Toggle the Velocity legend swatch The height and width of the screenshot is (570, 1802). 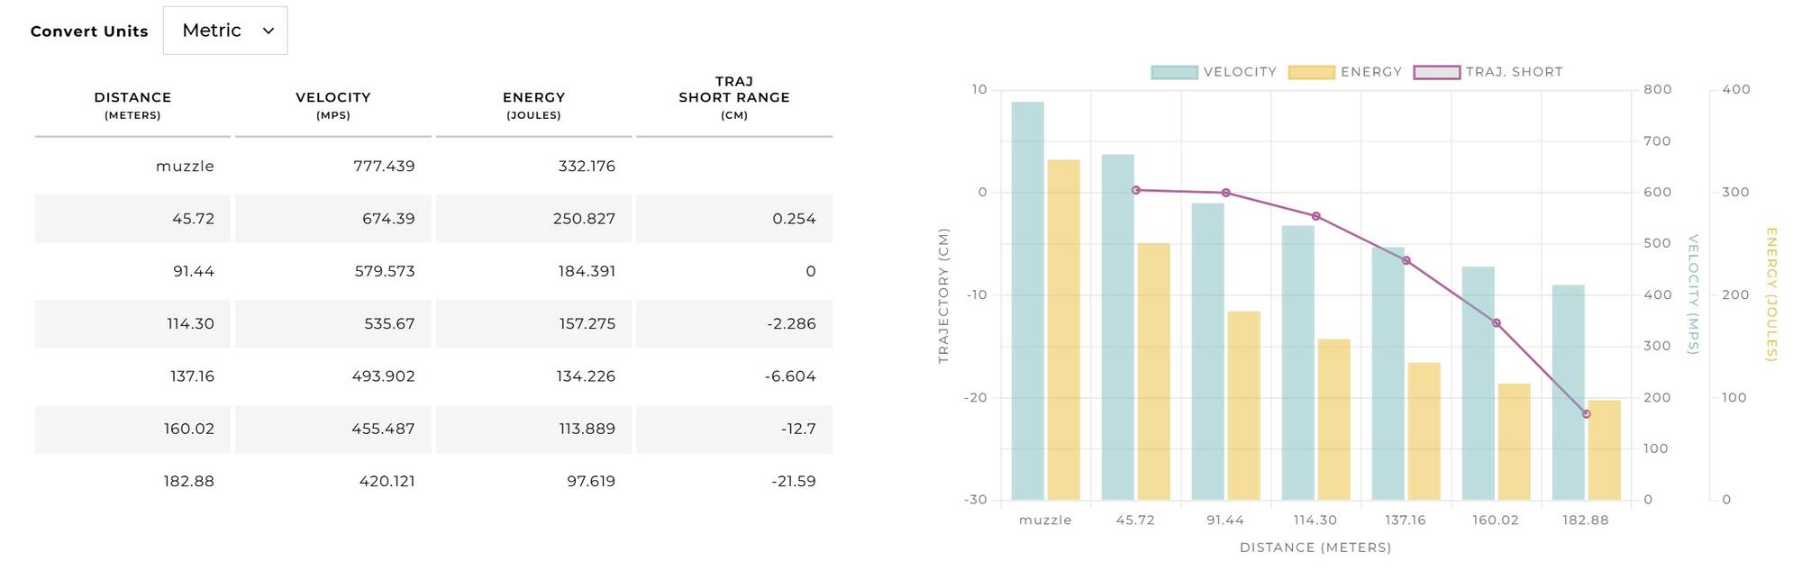coord(1174,72)
